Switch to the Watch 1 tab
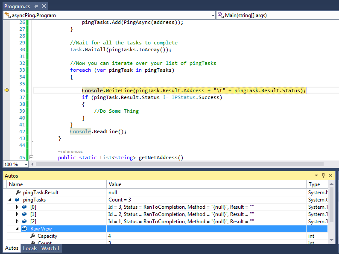 50,248
